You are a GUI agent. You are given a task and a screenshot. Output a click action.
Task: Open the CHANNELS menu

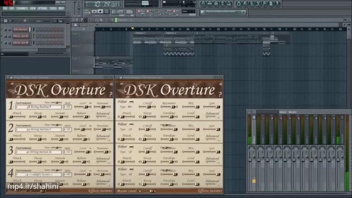pyautogui.click(x=22, y=8)
